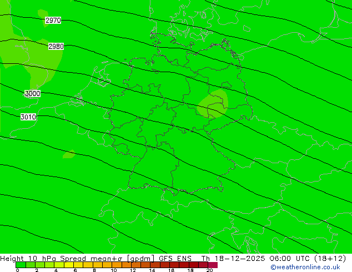Click the legend tick label '8'
The height and width of the screenshot is (272, 352).
(94, 270)
